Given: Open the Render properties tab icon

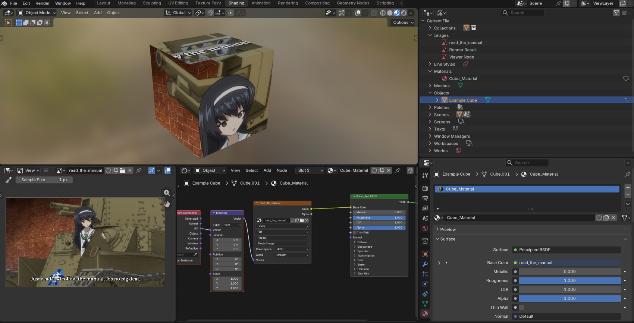Looking at the screenshot, I should [425, 188].
